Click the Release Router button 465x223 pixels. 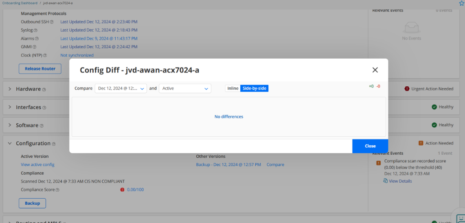40,68
